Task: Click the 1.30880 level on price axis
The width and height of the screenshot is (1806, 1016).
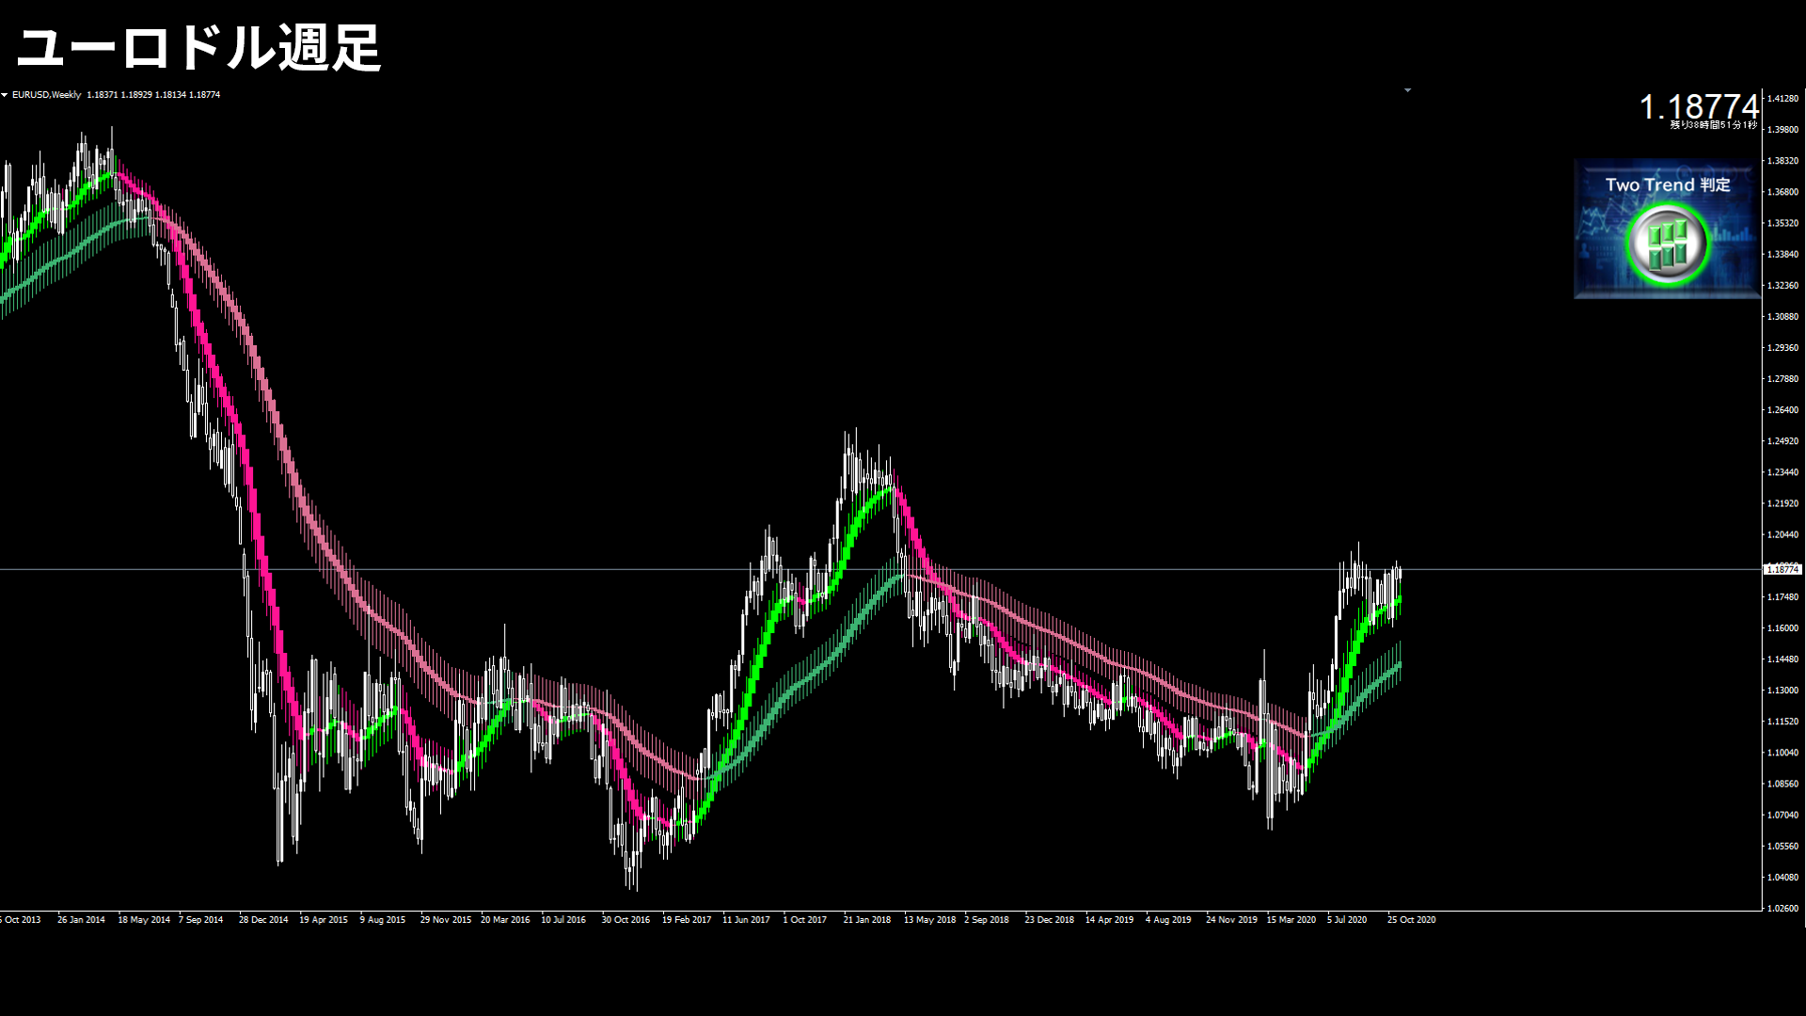Action: [x=1782, y=317]
